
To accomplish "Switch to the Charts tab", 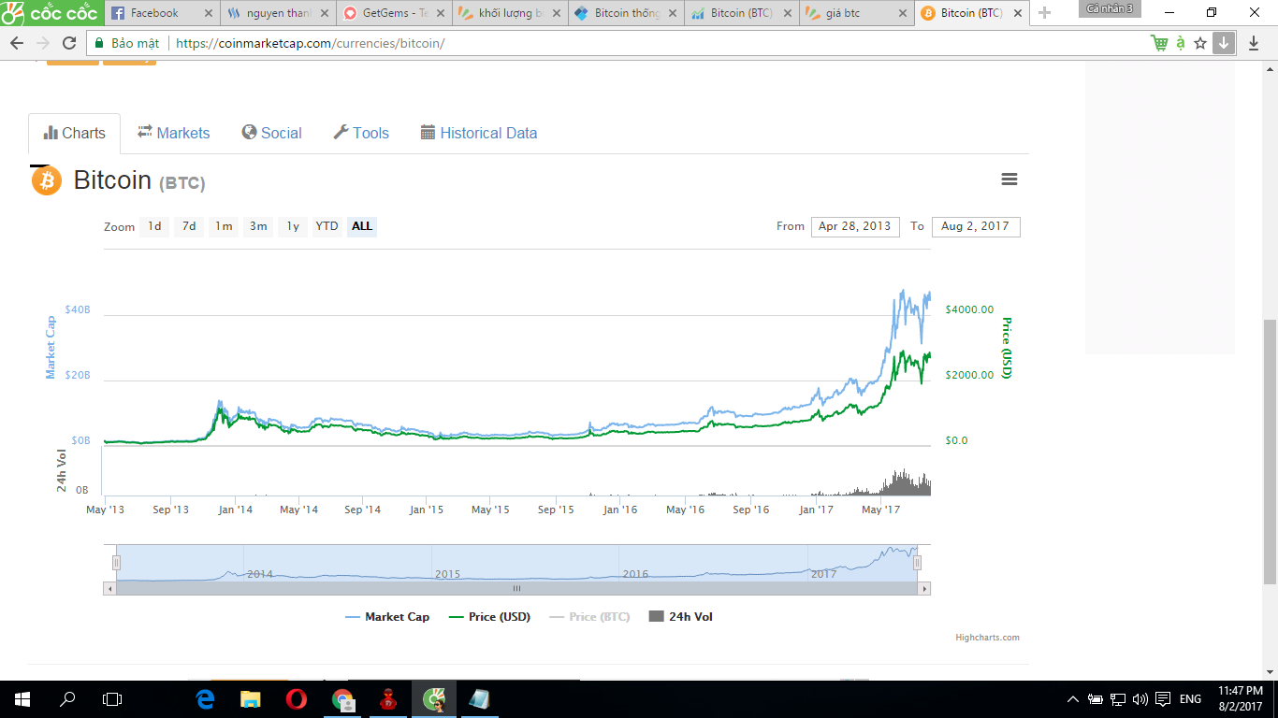I will point(75,134).
